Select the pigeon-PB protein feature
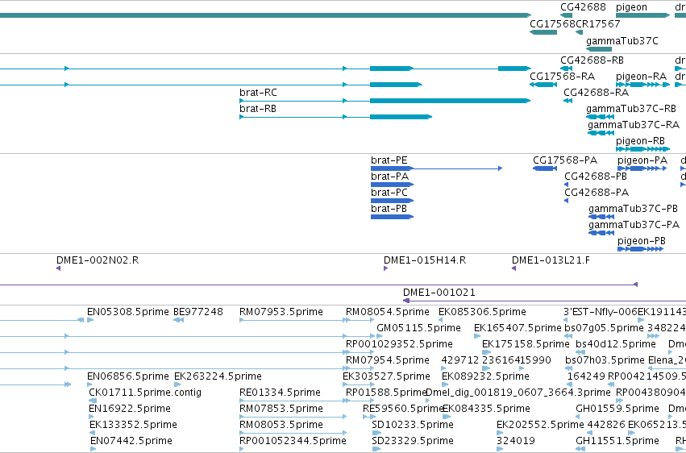This screenshot has width=686, height=453. pyautogui.click(x=641, y=249)
